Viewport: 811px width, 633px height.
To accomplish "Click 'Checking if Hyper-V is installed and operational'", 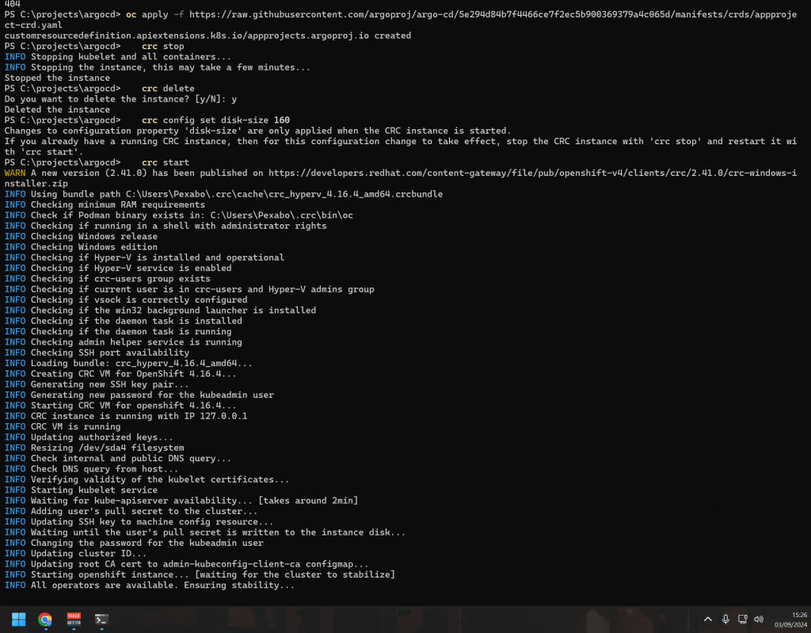I will 144,257.
